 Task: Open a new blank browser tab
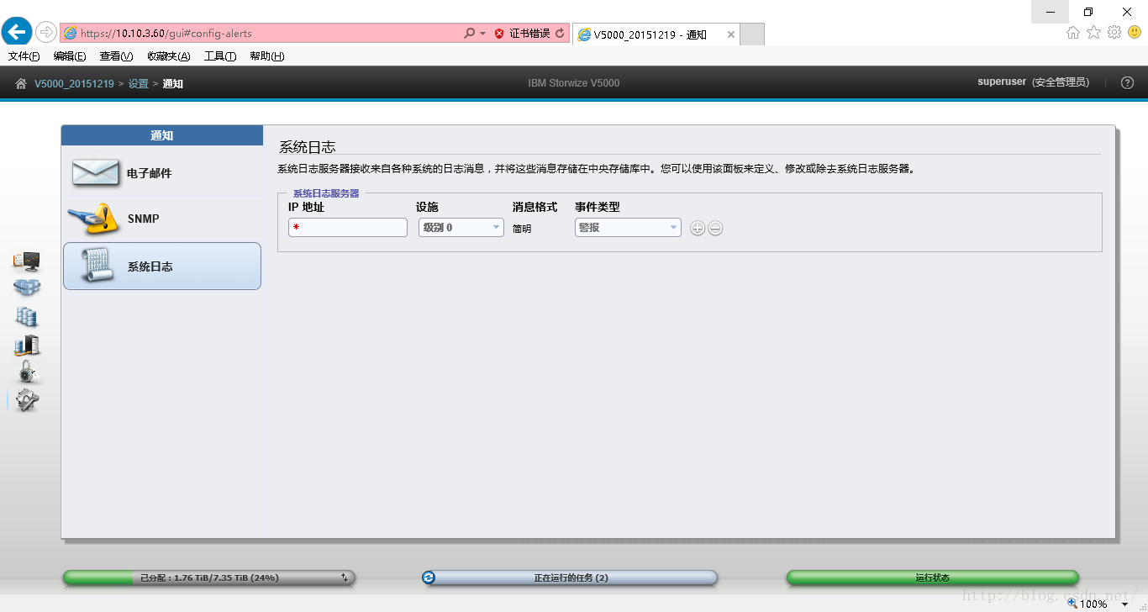[x=752, y=34]
